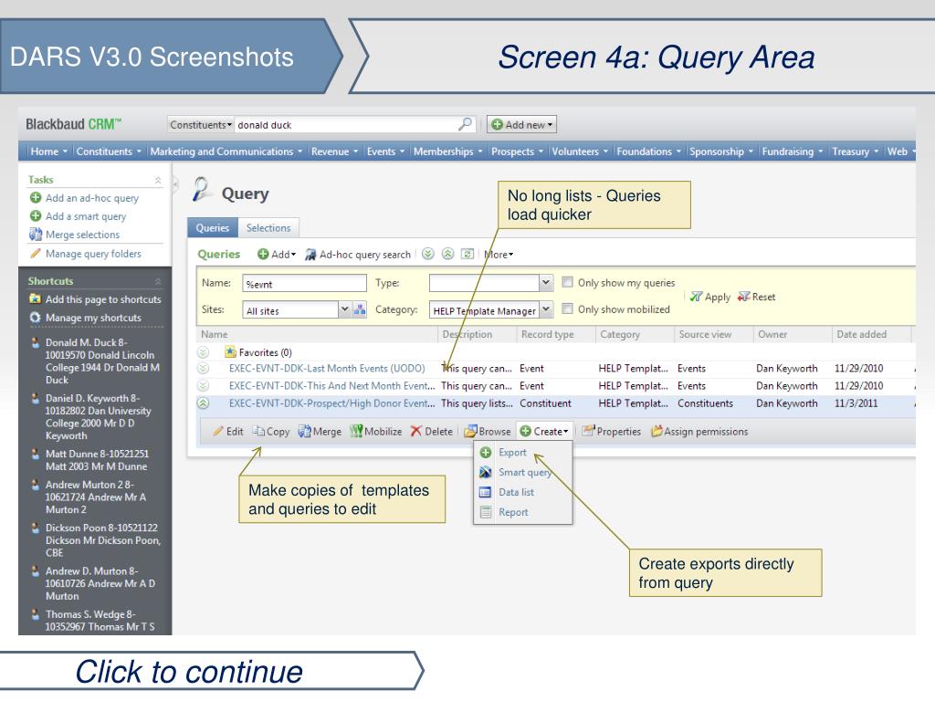
Task: Collapse the Tasks panel
Action: pos(158,180)
